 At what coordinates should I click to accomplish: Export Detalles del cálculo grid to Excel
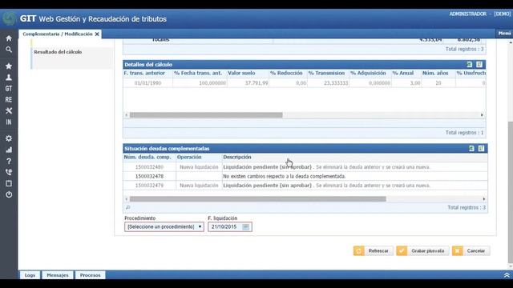(x=470, y=64)
